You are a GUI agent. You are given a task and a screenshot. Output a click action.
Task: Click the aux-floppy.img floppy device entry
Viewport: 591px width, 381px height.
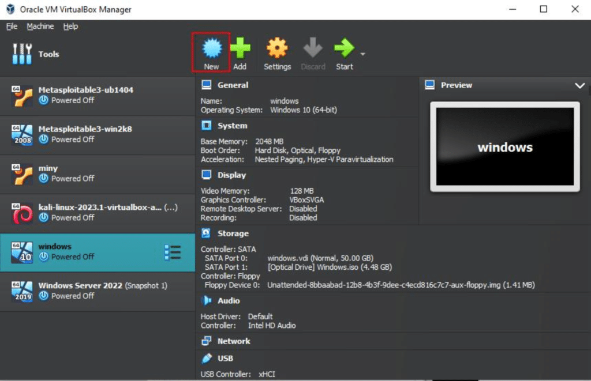pos(401,285)
